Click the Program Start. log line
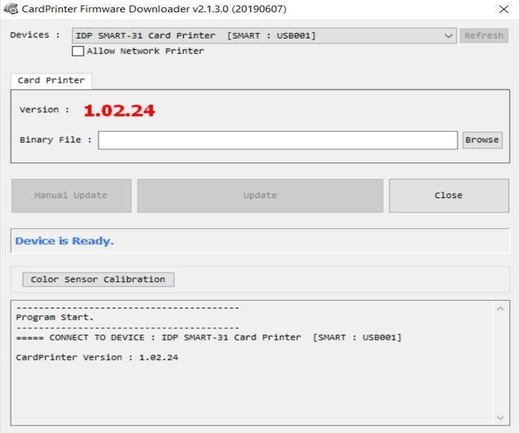 point(55,317)
